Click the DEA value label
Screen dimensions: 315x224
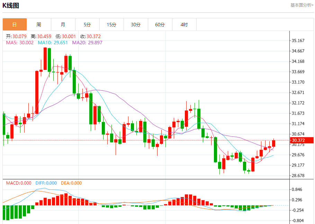point(71,183)
